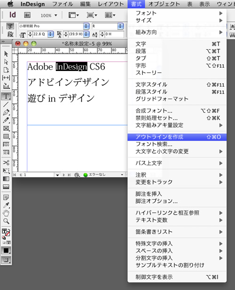Screen dimensions: 235x290
Task: Expand the 組み方向 submenu
Action: (x=177, y=32)
